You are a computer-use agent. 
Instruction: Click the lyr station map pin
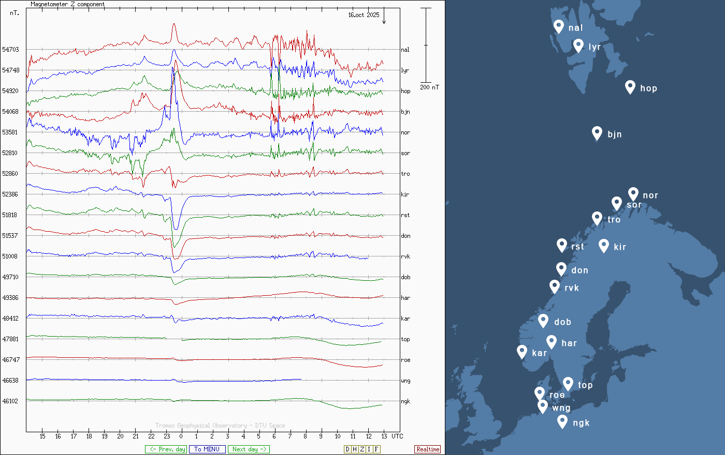click(x=578, y=45)
